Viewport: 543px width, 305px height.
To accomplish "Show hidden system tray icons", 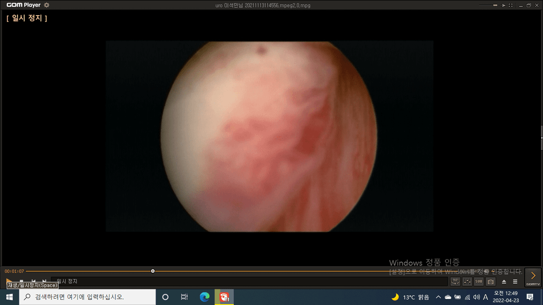I will click(x=438, y=297).
